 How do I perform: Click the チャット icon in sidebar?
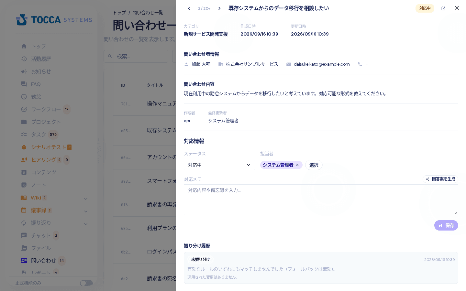24,235
